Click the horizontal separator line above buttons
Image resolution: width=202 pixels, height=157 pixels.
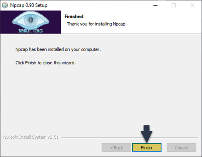click(129, 138)
